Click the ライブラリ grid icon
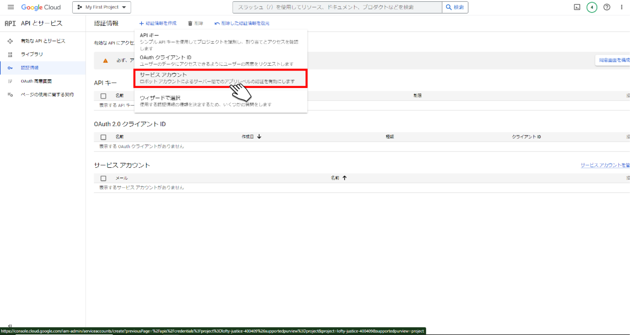Image resolution: width=630 pixels, height=335 pixels. [x=10, y=54]
